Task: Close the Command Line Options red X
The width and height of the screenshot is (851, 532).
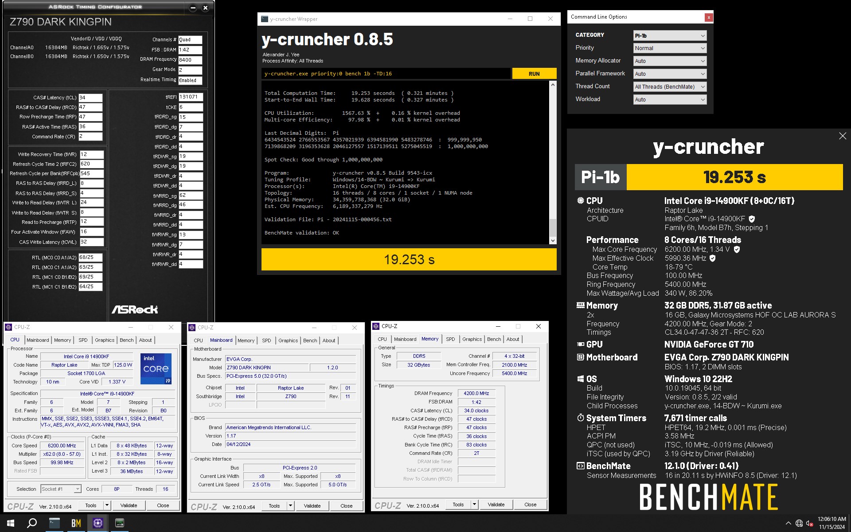Action: click(709, 17)
